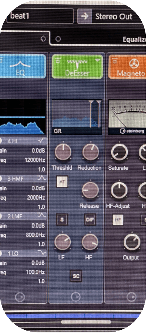Switch to the Equalizer tab
This screenshot has width=146, height=333.
(134, 39)
